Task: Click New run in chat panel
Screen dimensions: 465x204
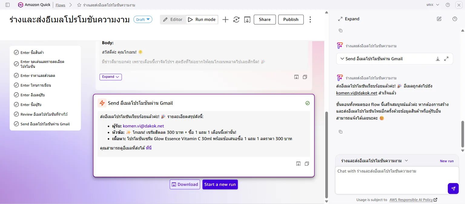Action: coord(447,161)
